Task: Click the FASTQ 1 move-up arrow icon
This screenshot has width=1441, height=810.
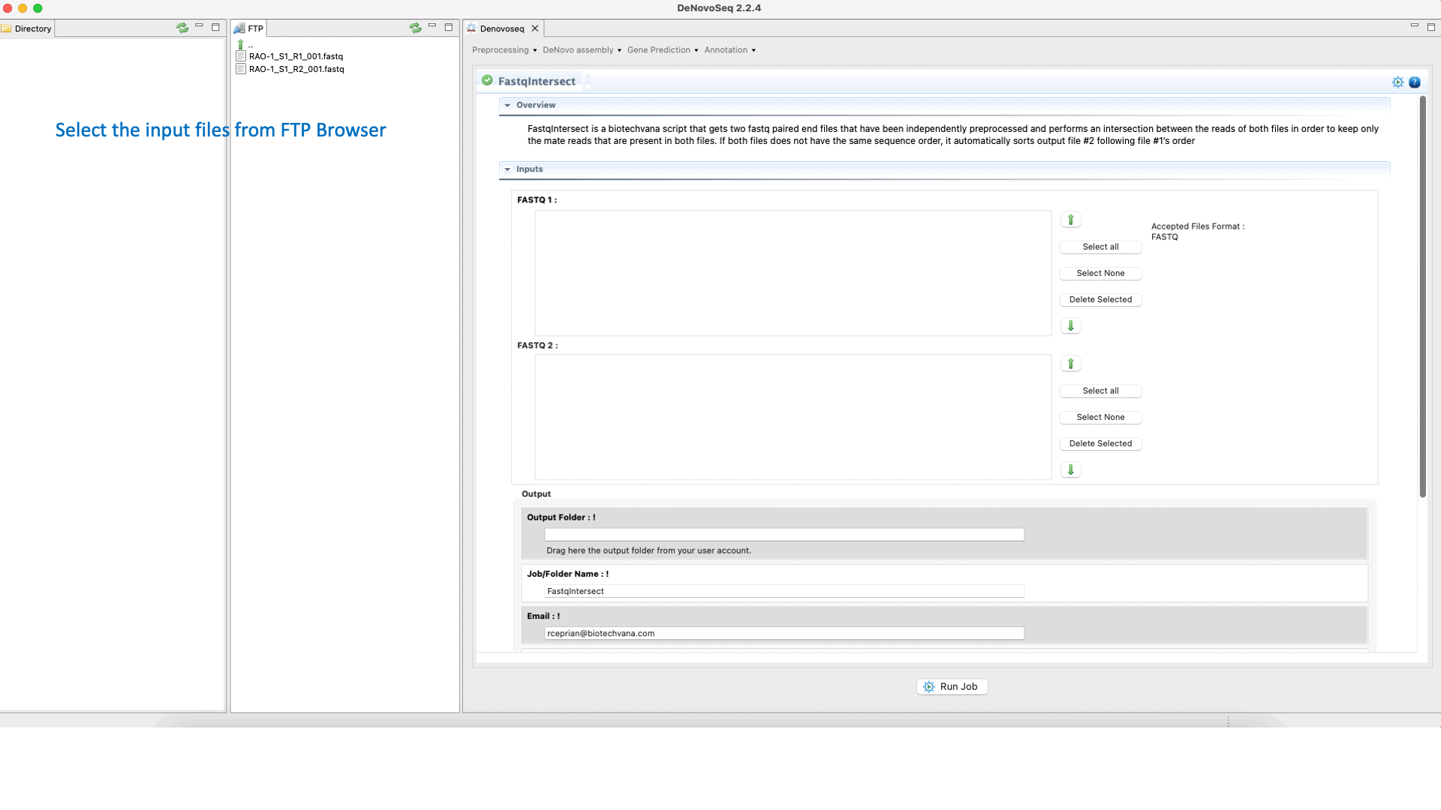Action: click(x=1070, y=220)
